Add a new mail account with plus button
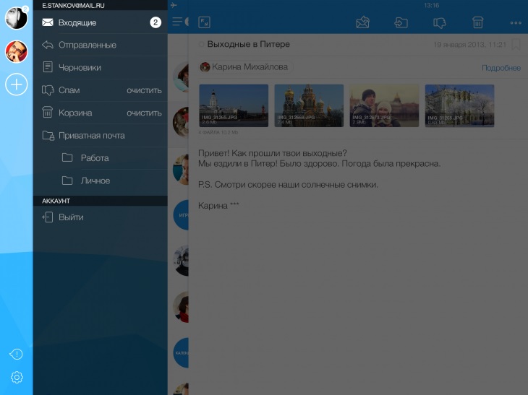 (16, 84)
